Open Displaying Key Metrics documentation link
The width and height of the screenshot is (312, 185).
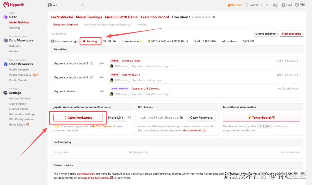pyautogui.click(x=97, y=178)
